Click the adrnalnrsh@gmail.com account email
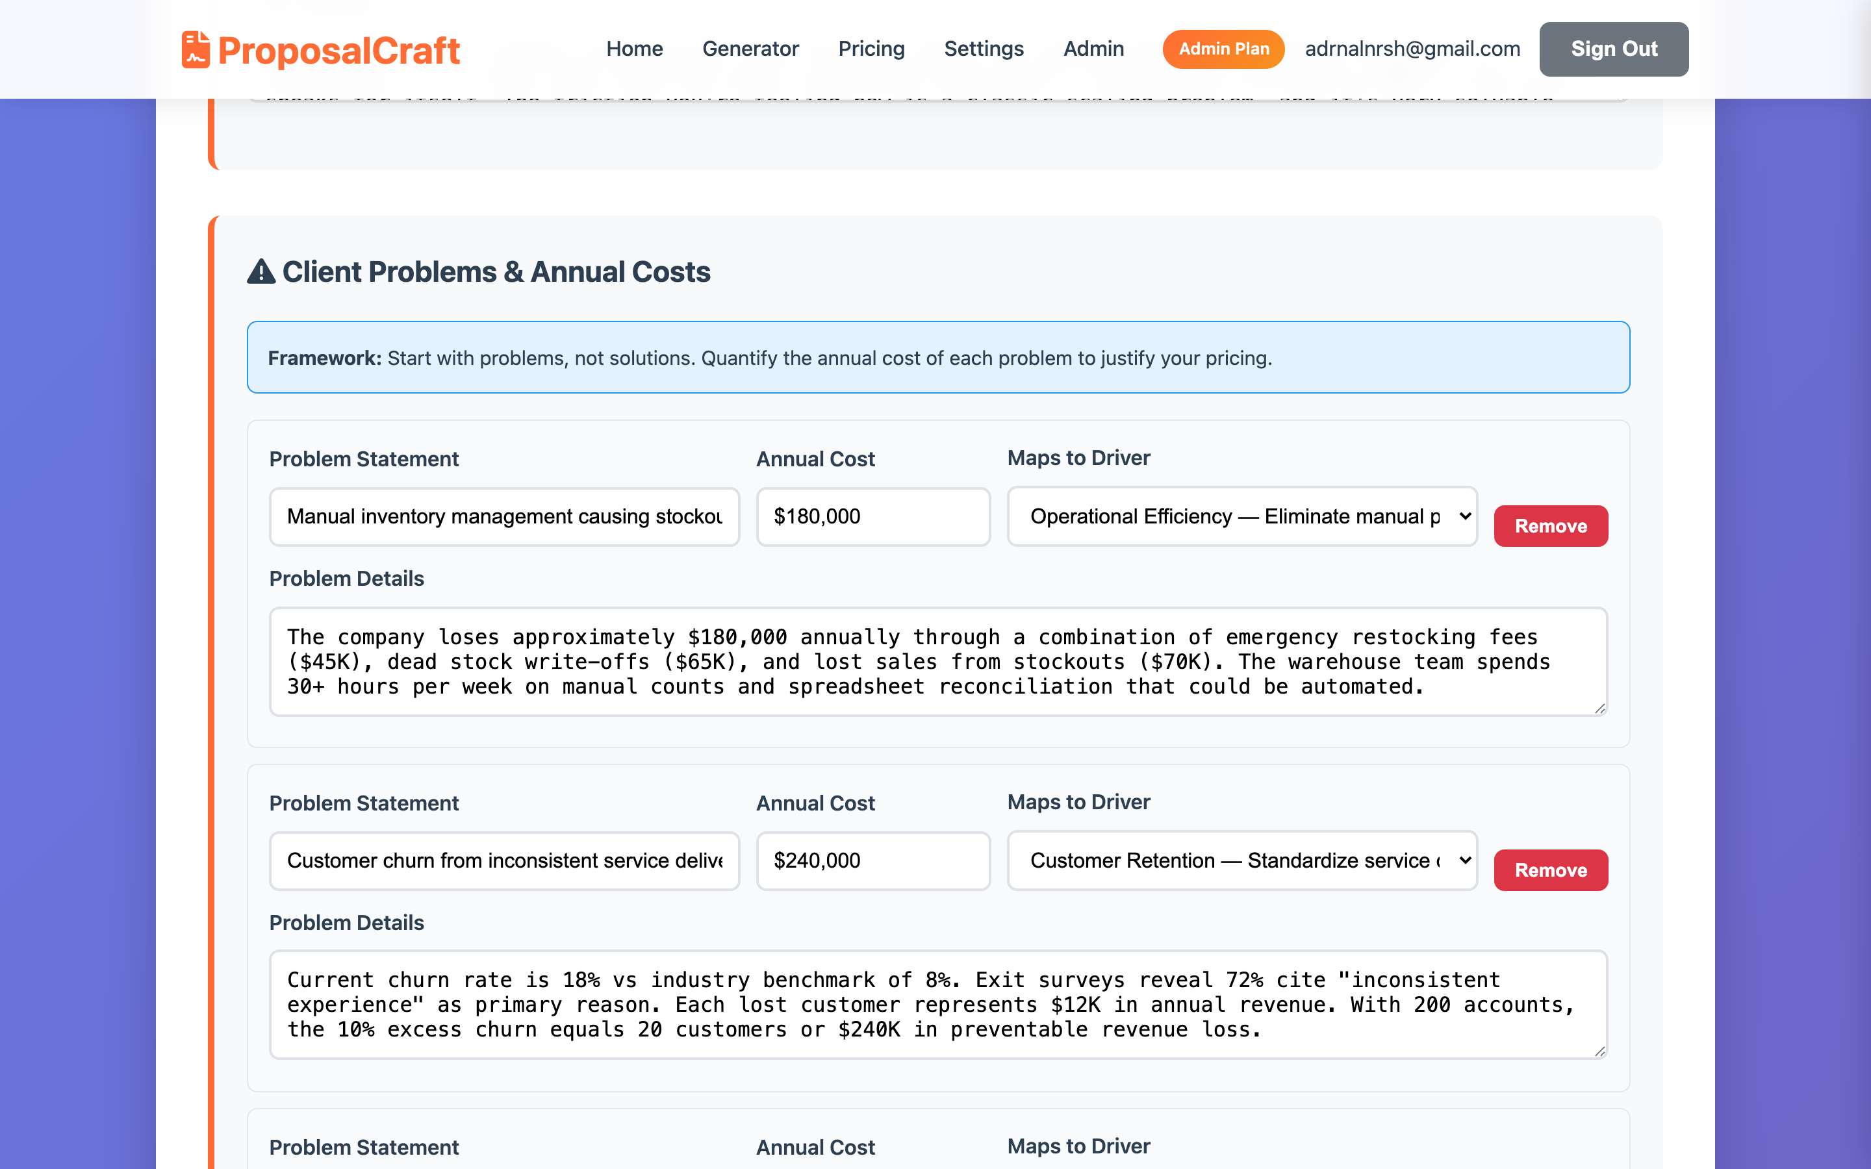The height and width of the screenshot is (1169, 1871). [x=1412, y=49]
